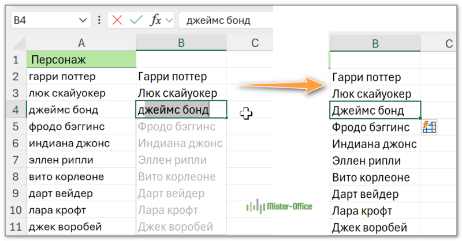Select the Гарри поттер cell in left column B
The width and height of the screenshot is (462, 241).
(181, 76)
